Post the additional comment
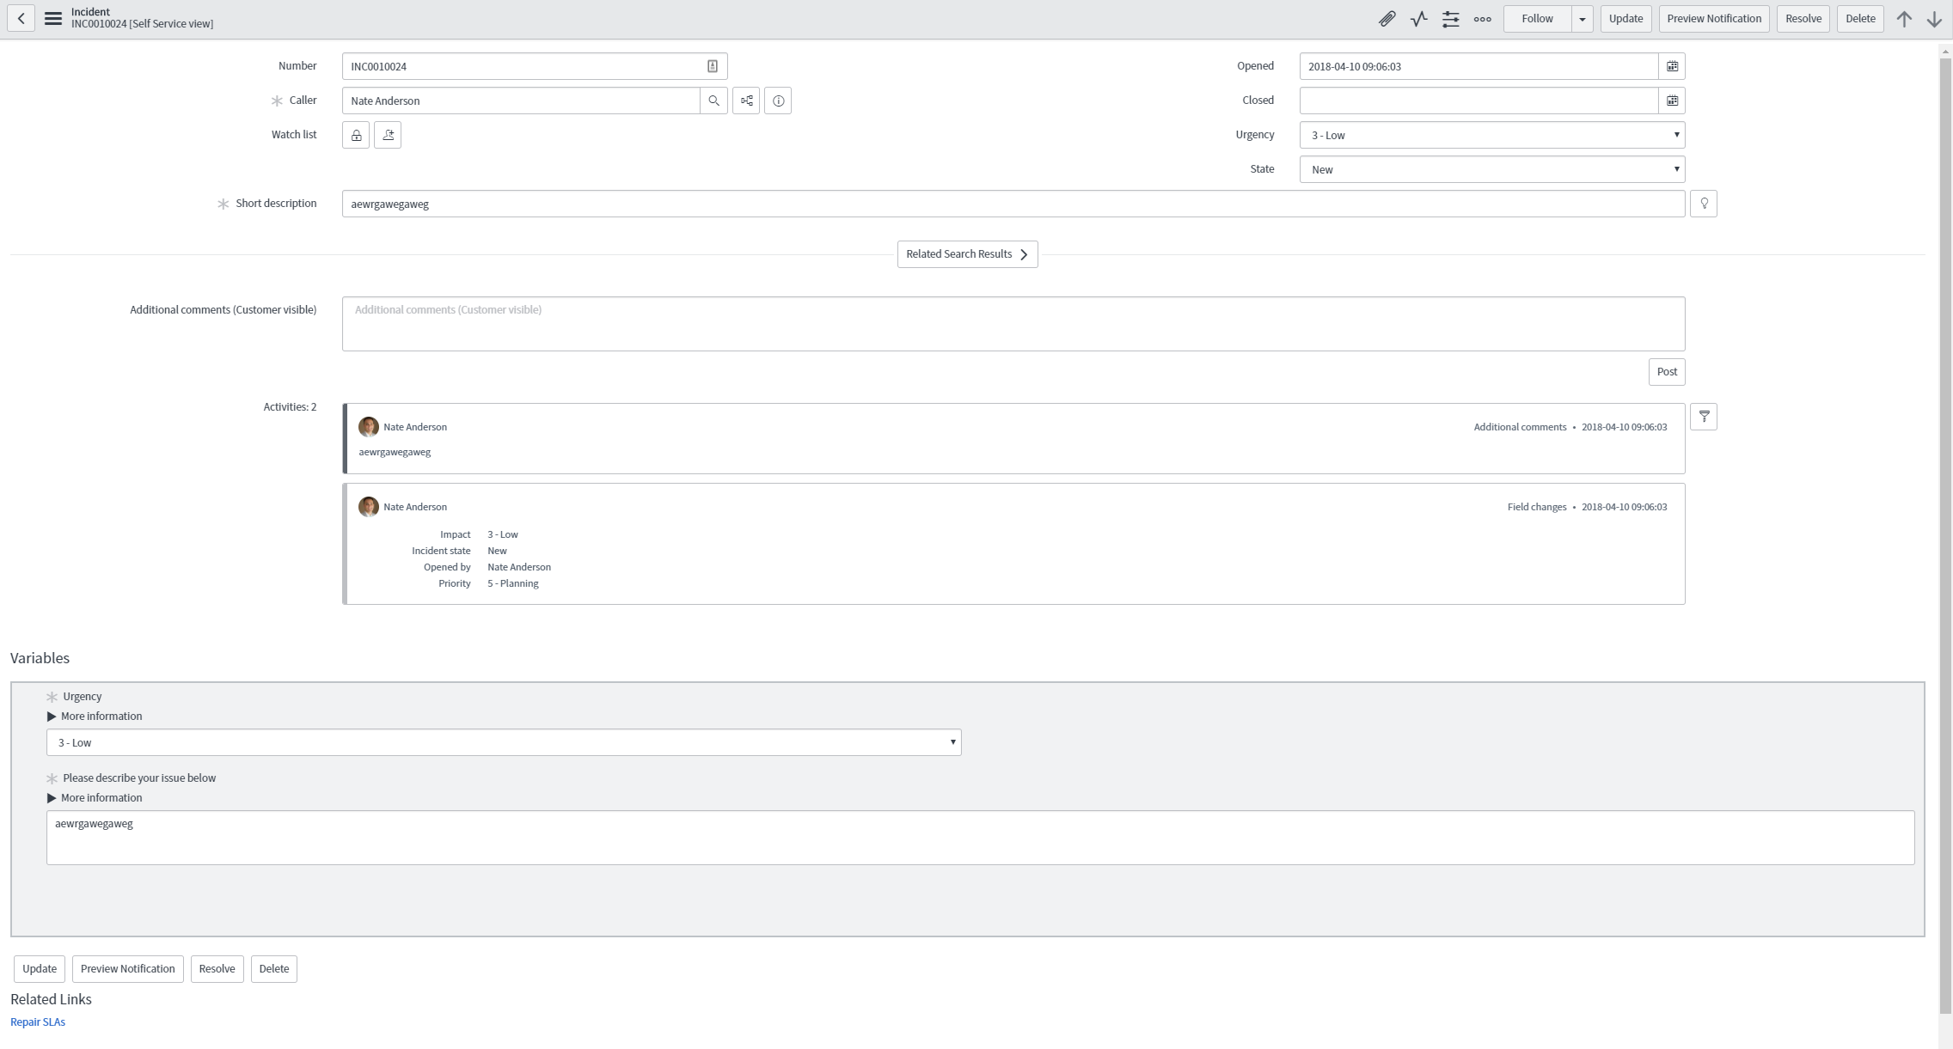This screenshot has height=1049, width=1953. [1667, 372]
